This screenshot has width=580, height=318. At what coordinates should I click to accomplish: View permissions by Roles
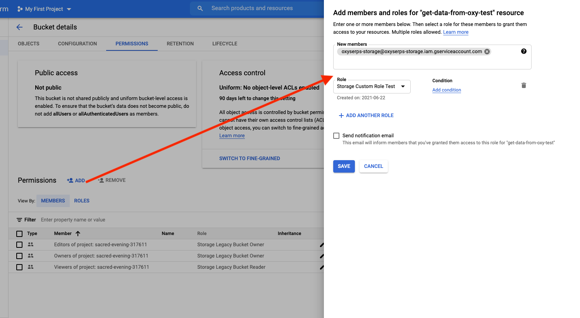pos(82,201)
